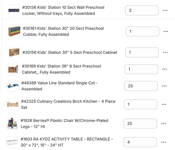The image size is (175, 150).
Task: Click quantity field for #30136 Wall Preschool Locker
Action: point(142,10)
